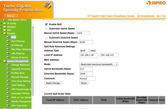Expand the NAT tree node
Screen dimensions: 167x109
pyautogui.click(x=1, y=30)
